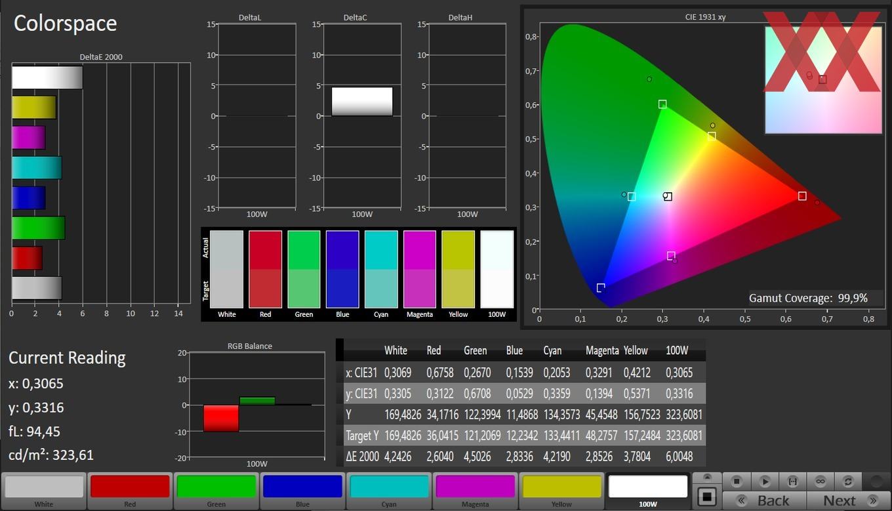Viewport: 892px width, 511px height.
Task: Click the y: 0,3316 current reading
Action: [x=36, y=407]
